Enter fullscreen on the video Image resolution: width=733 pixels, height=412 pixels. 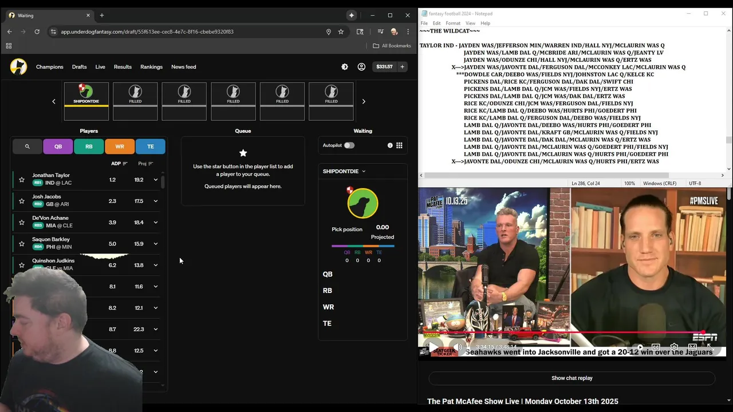point(711,347)
